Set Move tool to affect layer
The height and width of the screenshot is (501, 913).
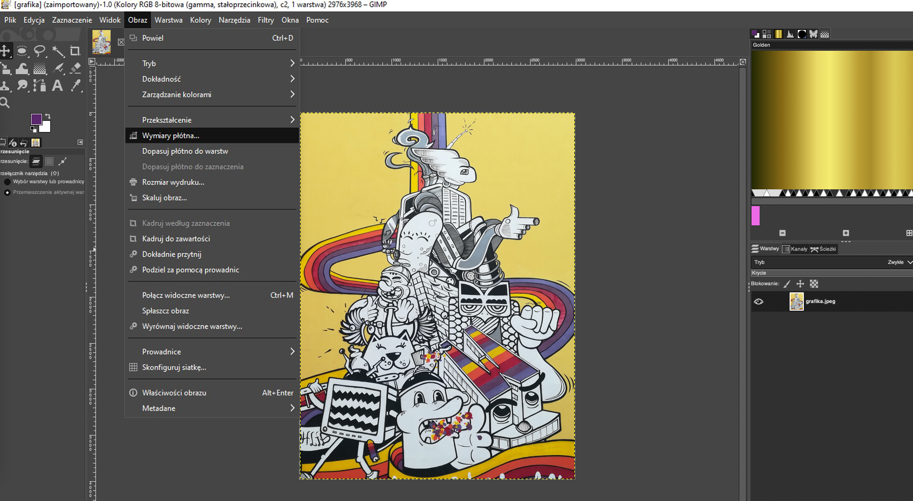(x=36, y=161)
